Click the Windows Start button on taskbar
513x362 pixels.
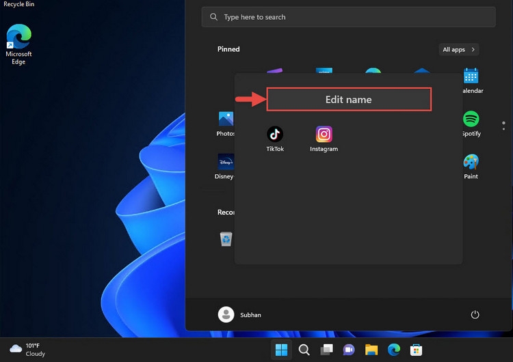281,350
